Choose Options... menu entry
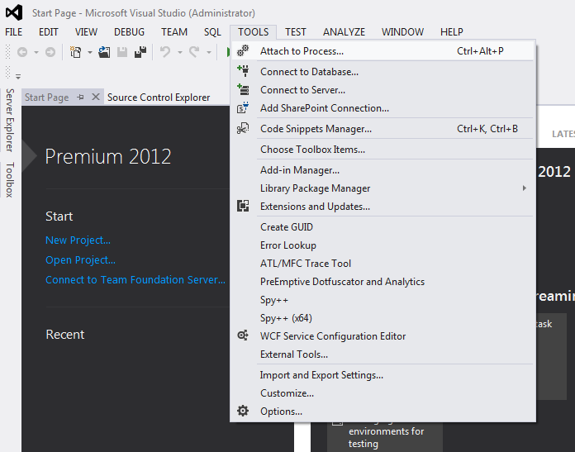 click(383, 412)
